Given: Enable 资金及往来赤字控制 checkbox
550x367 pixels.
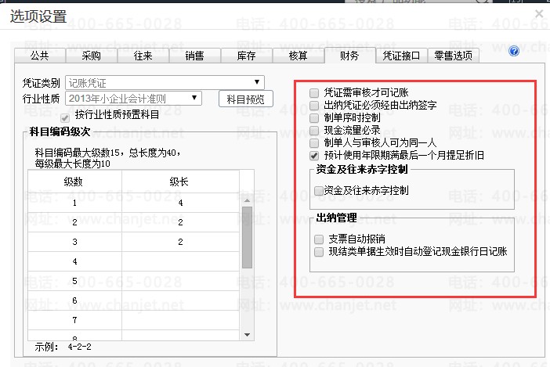Looking at the screenshot, I should point(319,191).
